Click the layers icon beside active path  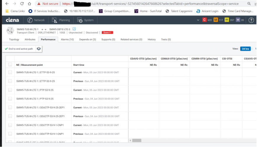(38, 49)
